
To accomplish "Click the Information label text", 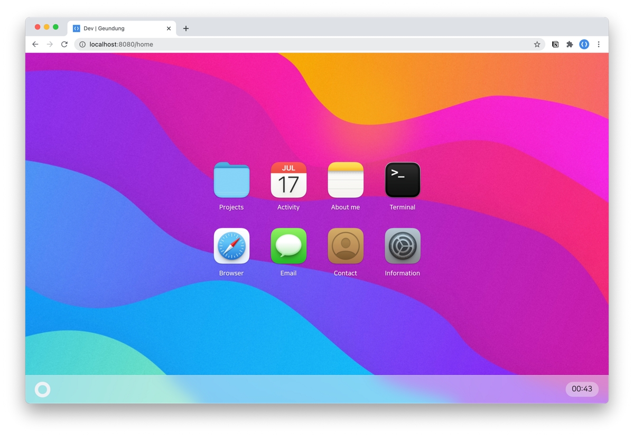I will coord(403,273).
